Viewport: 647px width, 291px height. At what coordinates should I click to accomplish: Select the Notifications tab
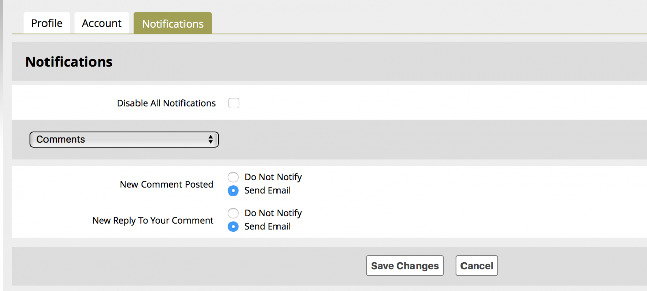coord(172,24)
